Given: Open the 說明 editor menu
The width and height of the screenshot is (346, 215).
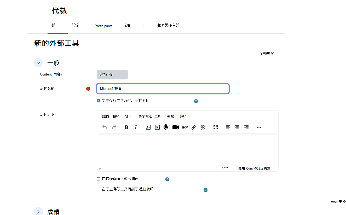Looking at the screenshot, I should 183,117.
